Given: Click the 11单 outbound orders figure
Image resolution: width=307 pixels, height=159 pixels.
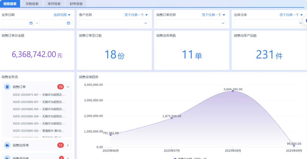Looking at the screenshot, I should (x=192, y=54).
